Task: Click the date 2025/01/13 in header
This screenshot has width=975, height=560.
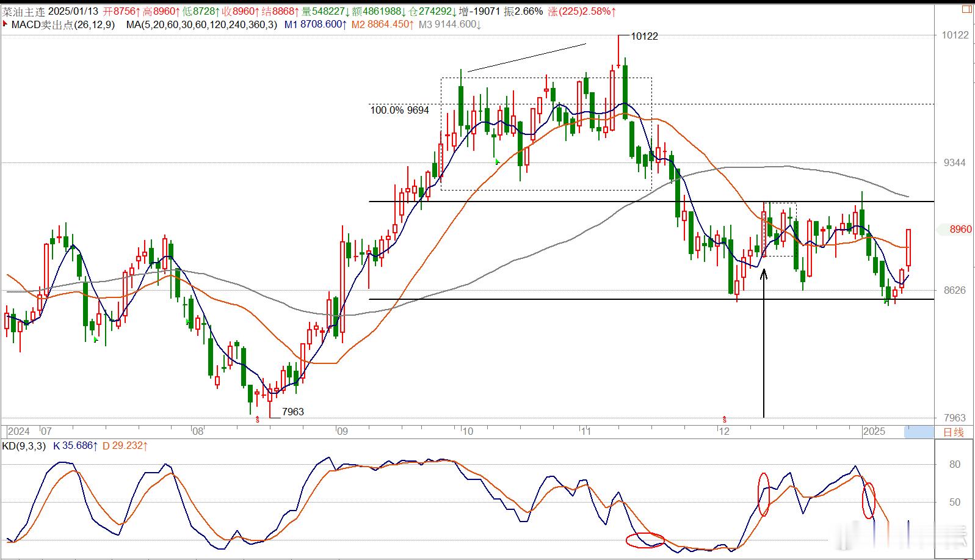Action: coord(73,12)
